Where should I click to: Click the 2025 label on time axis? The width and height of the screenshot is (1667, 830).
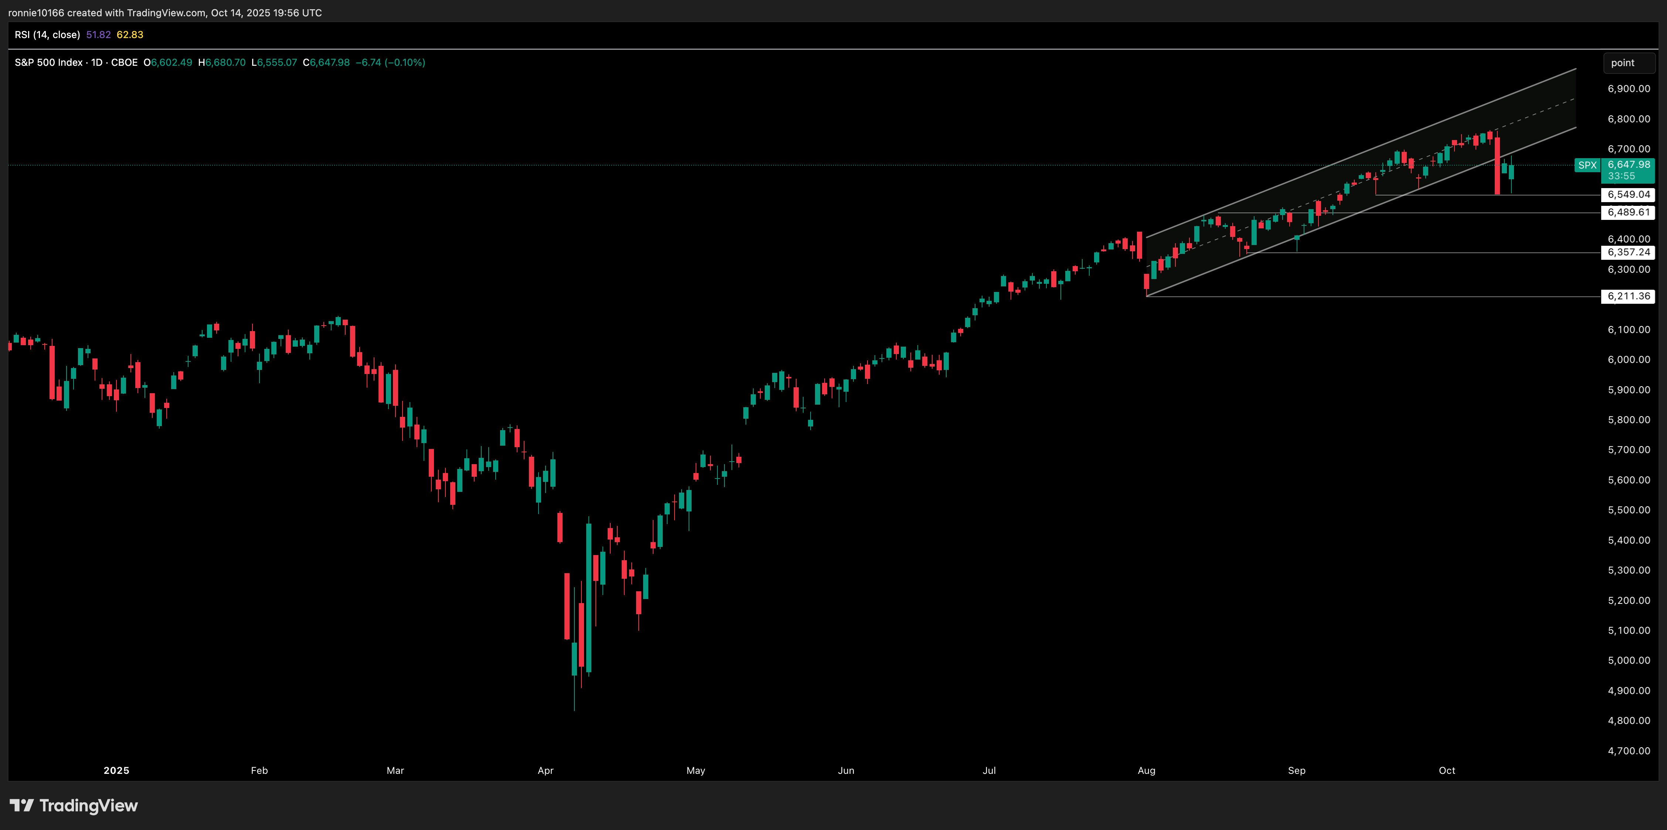(116, 771)
